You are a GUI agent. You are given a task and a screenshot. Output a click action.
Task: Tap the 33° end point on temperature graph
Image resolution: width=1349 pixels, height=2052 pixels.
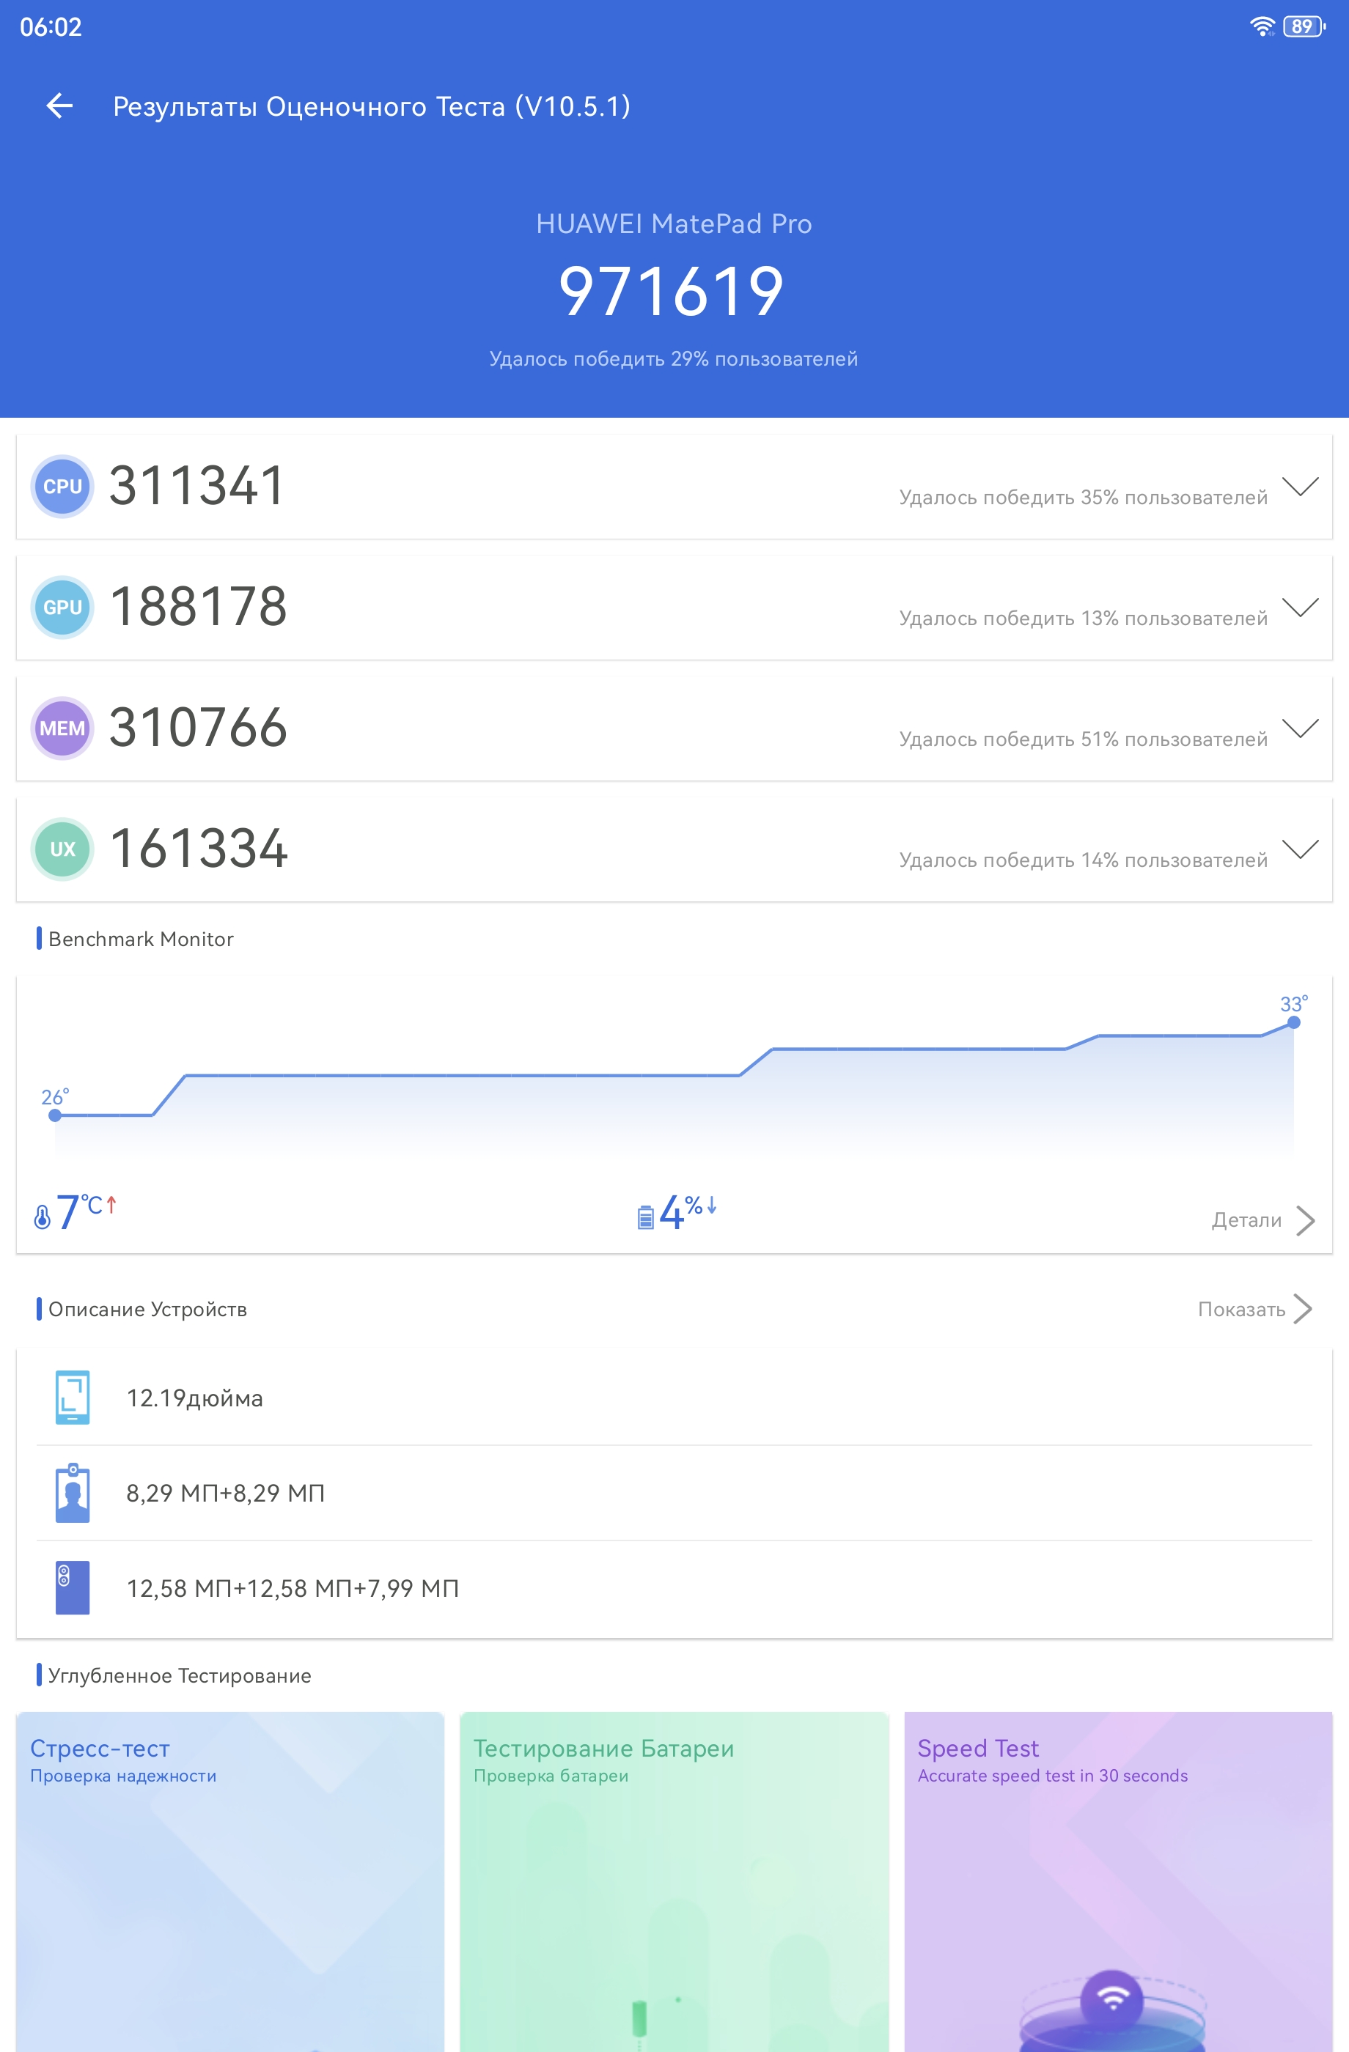(1293, 1022)
